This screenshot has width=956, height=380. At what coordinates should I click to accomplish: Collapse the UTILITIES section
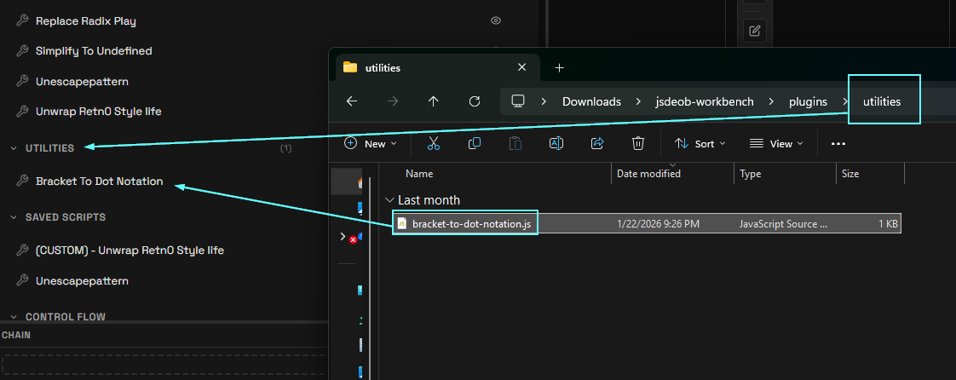point(14,148)
